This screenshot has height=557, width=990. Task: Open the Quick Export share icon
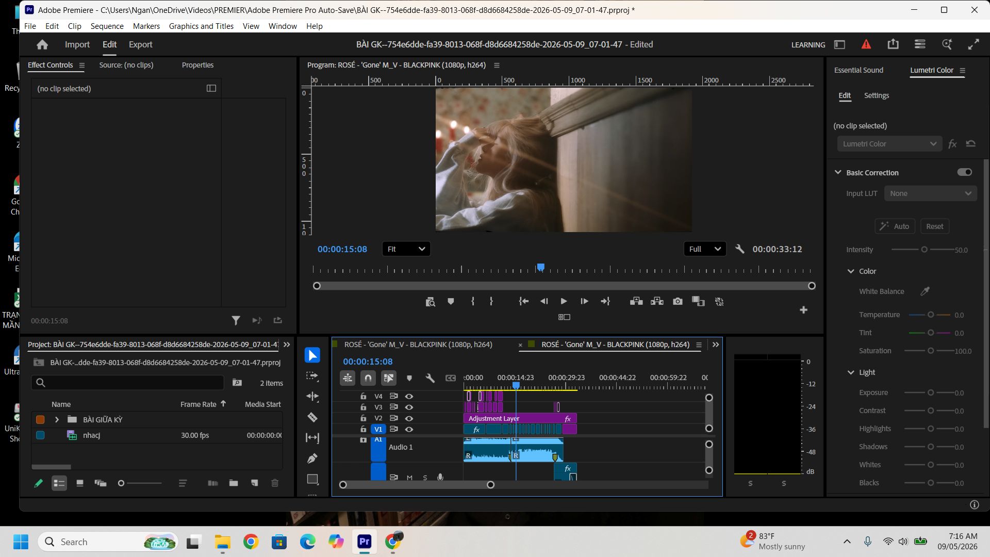tap(893, 45)
